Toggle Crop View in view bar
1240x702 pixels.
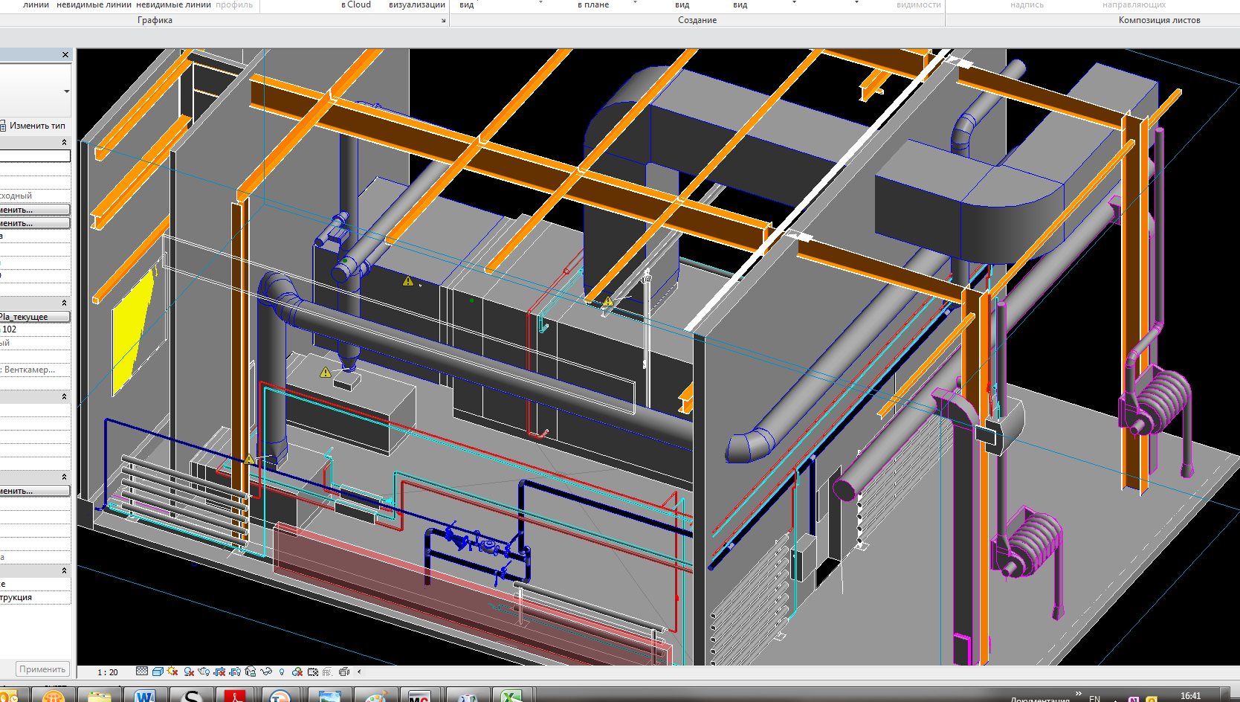(x=220, y=672)
